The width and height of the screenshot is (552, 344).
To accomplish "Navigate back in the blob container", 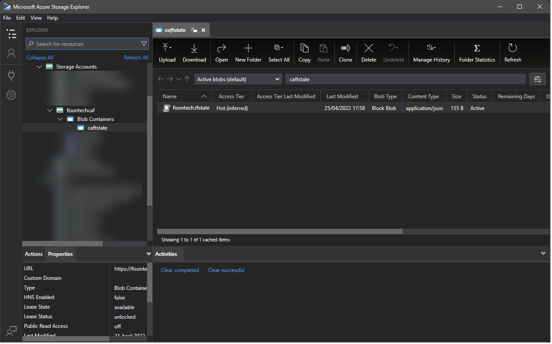I will (161, 79).
